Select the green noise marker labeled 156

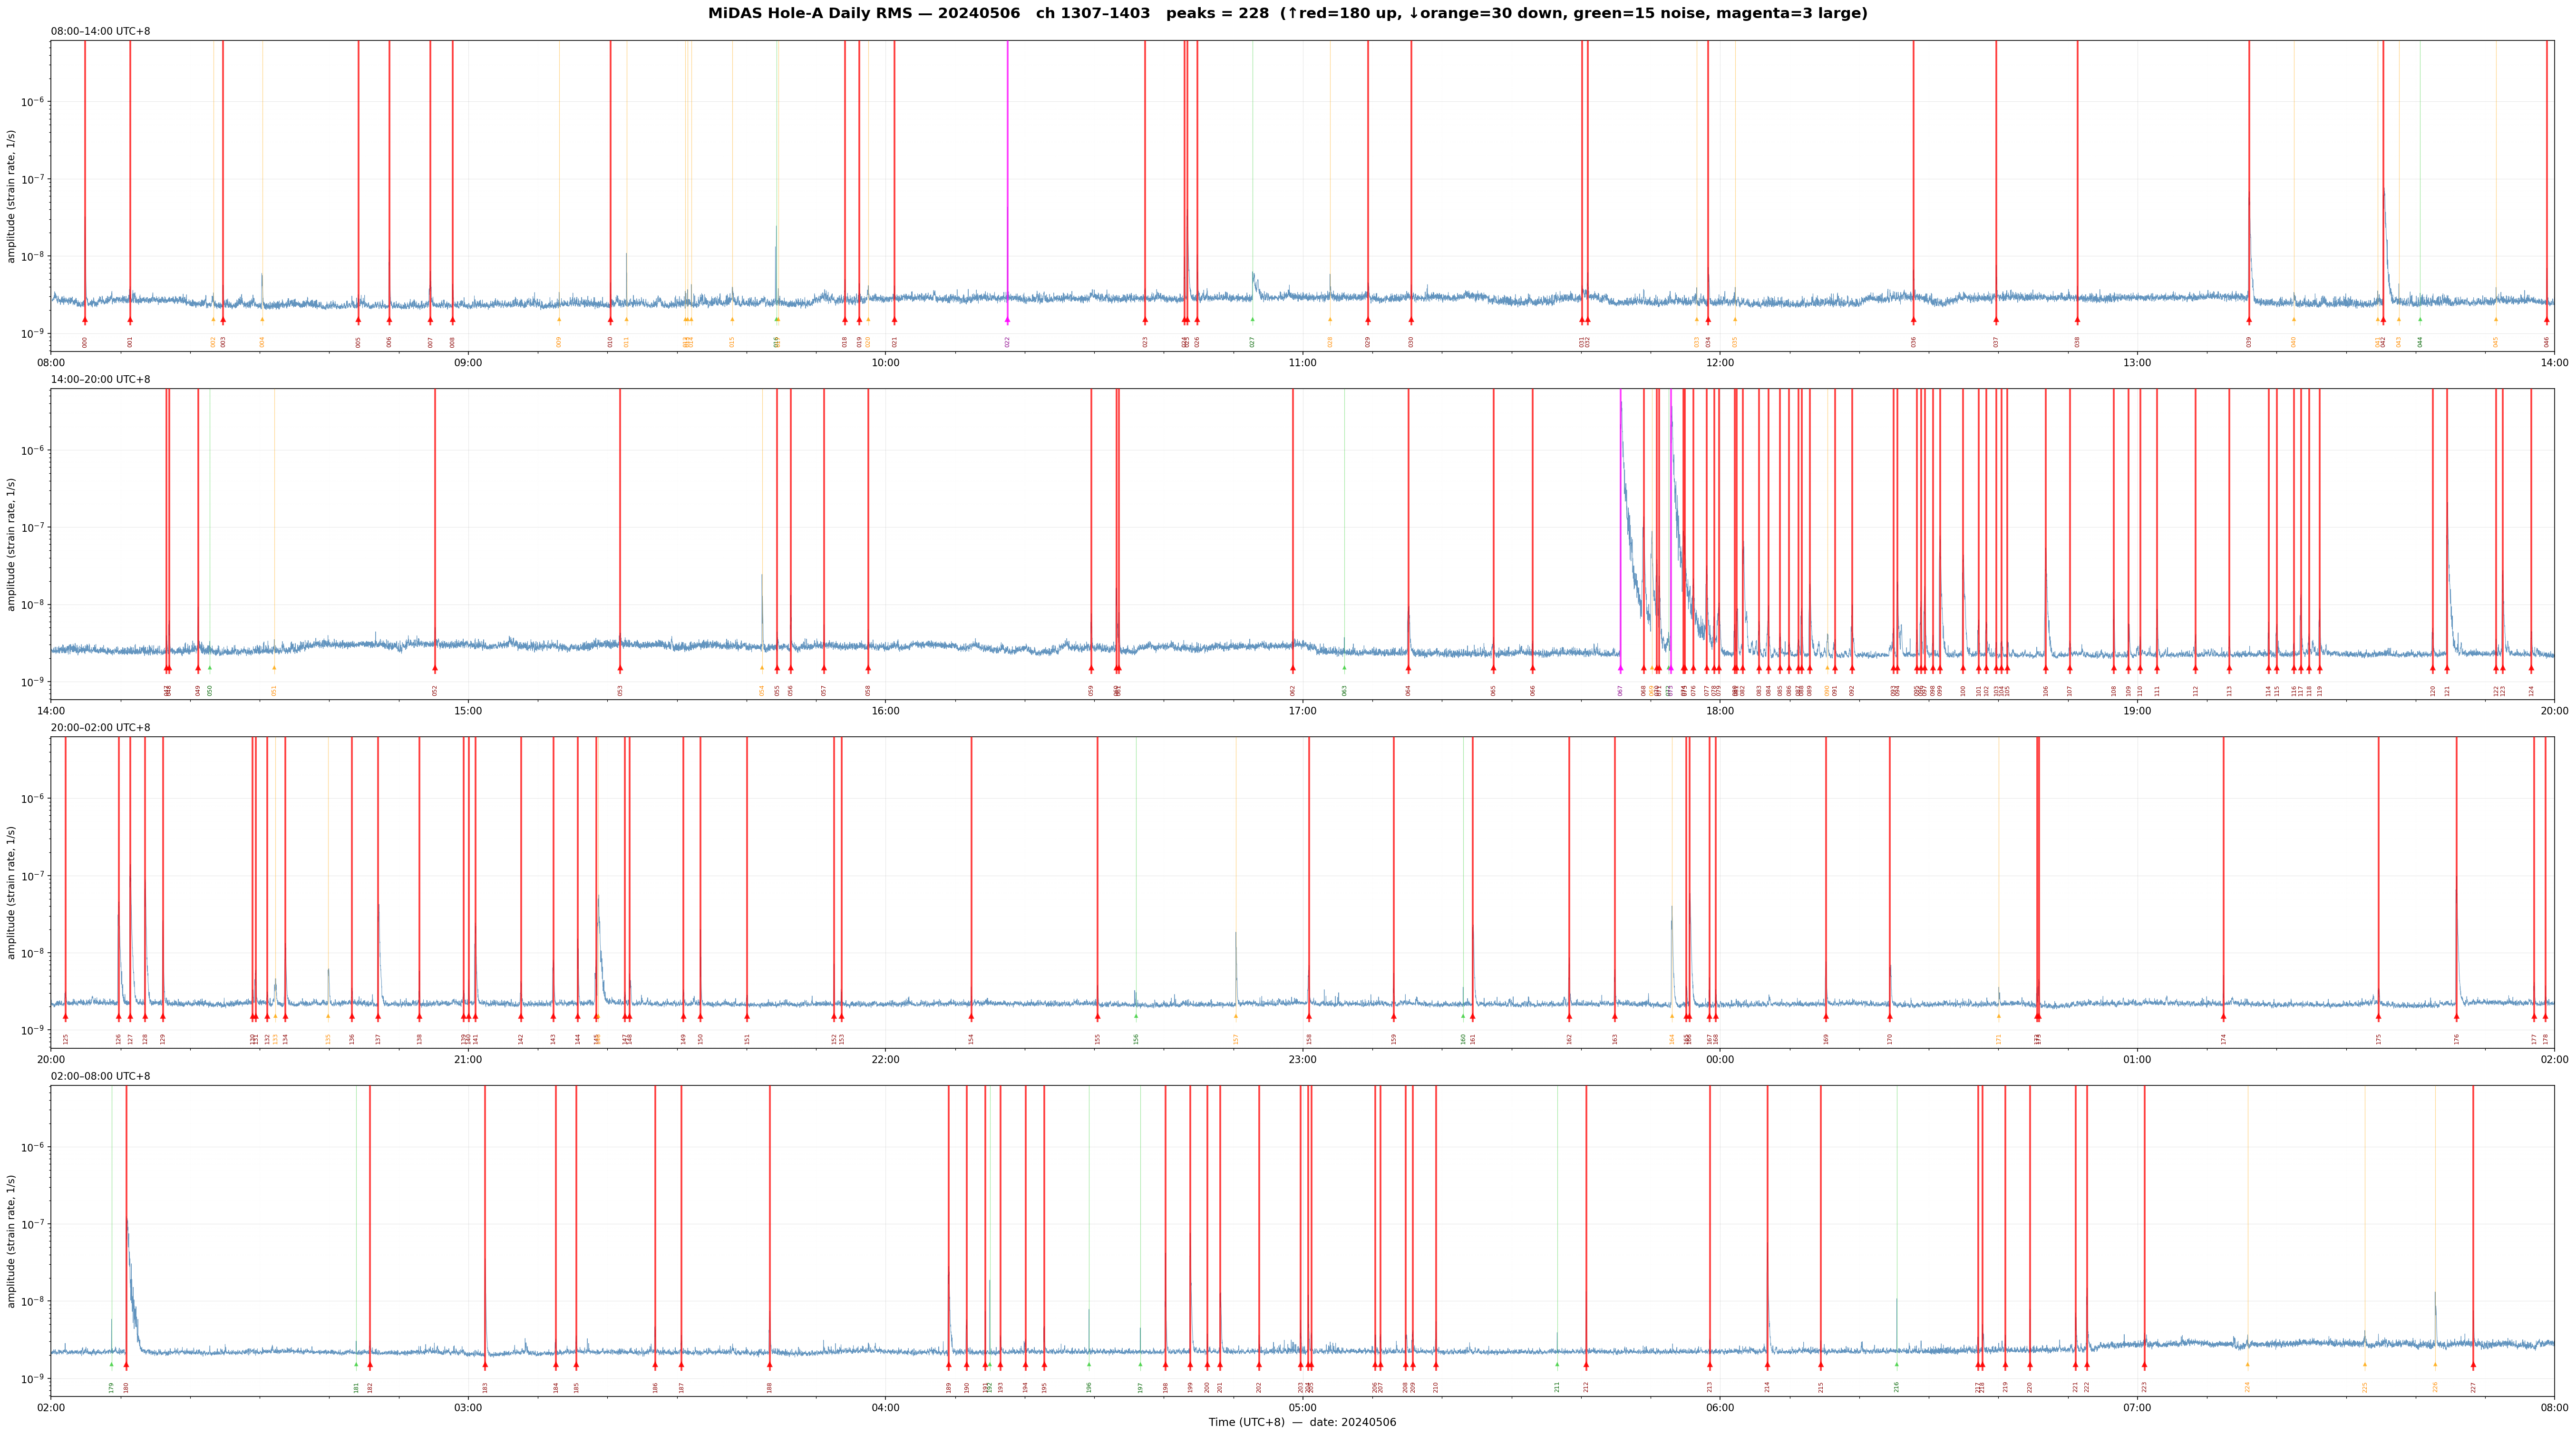point(1136,1016)
